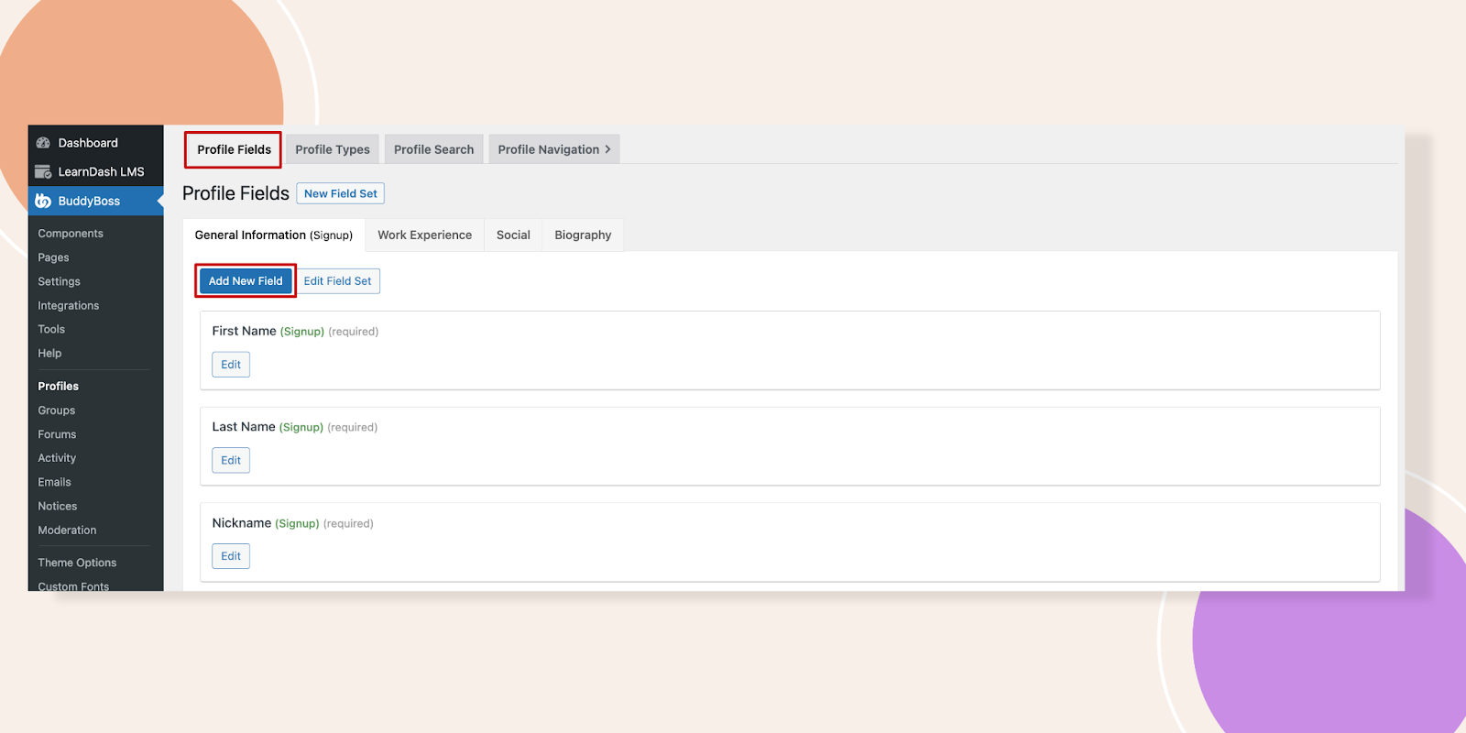1466x733 pixels.
Task: Open Groups in the sidebar
Action: tap(56, 410)
